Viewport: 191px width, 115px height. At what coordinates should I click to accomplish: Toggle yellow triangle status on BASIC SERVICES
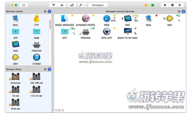tap(72, 16)
